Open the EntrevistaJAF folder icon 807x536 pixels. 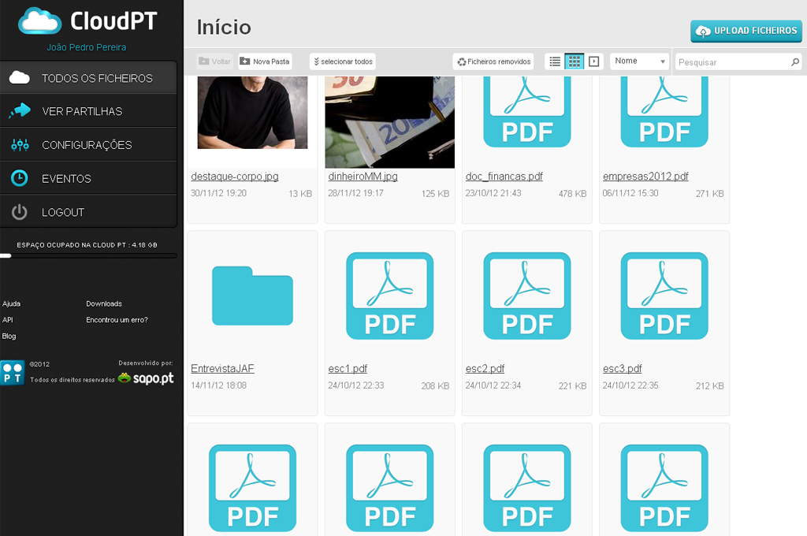point(252,296)
